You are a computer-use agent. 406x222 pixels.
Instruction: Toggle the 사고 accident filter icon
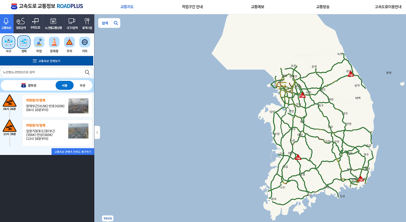(x=9, y=42)
